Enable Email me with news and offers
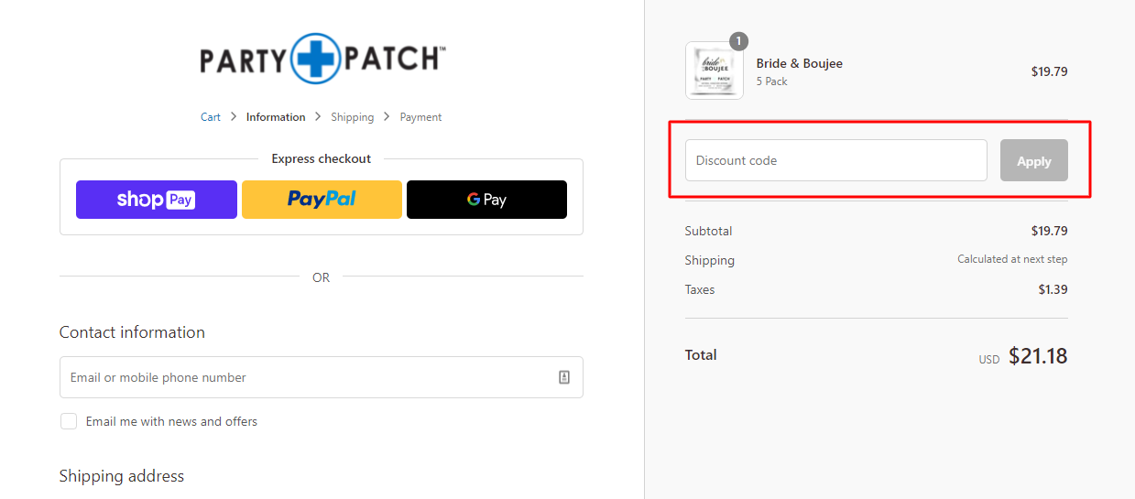Viewport: 1135px width, 499px height. coord(69,421)
